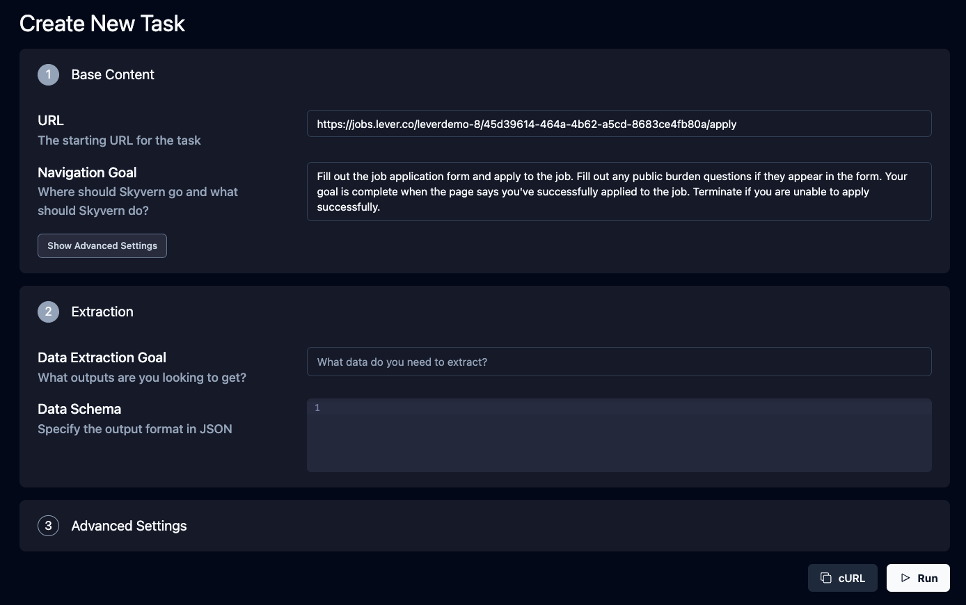
Task: Expand the Advanced Settings section
Action: (x=129, y=526)
